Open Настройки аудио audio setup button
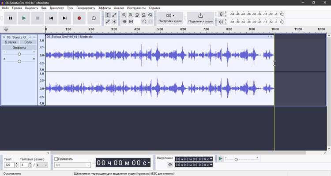The image size is (331, 176). (x=170, y=18)
